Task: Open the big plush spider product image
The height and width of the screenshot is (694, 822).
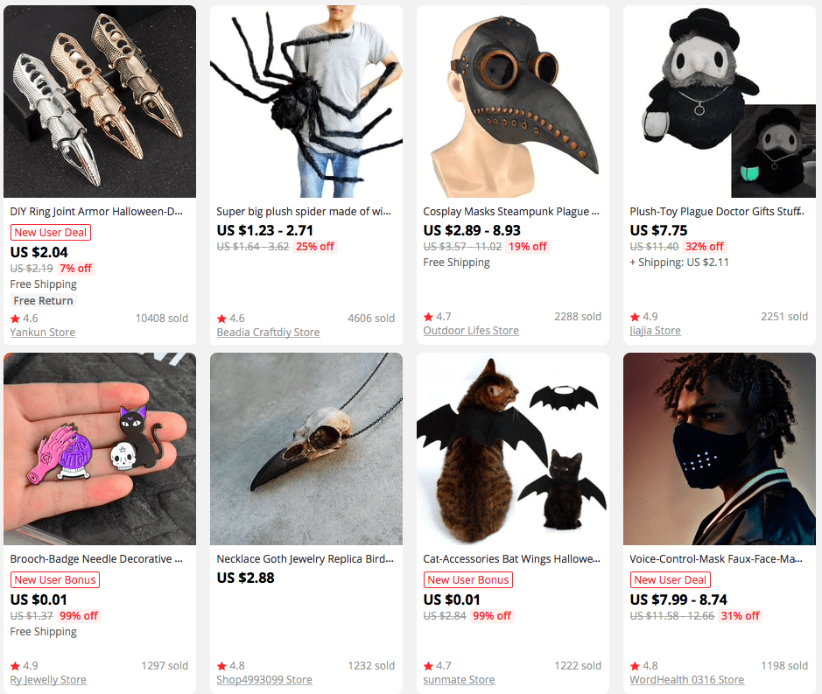Action: pos(306,102)
